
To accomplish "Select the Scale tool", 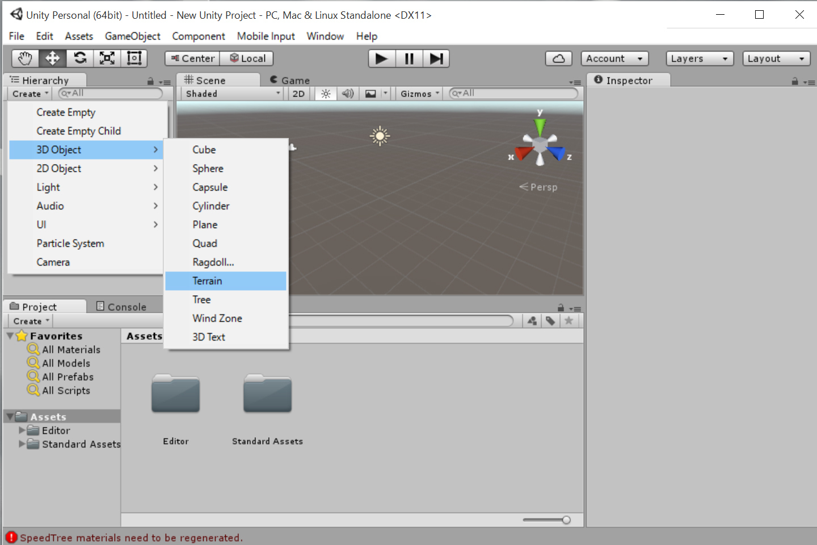I will [107, 58].
